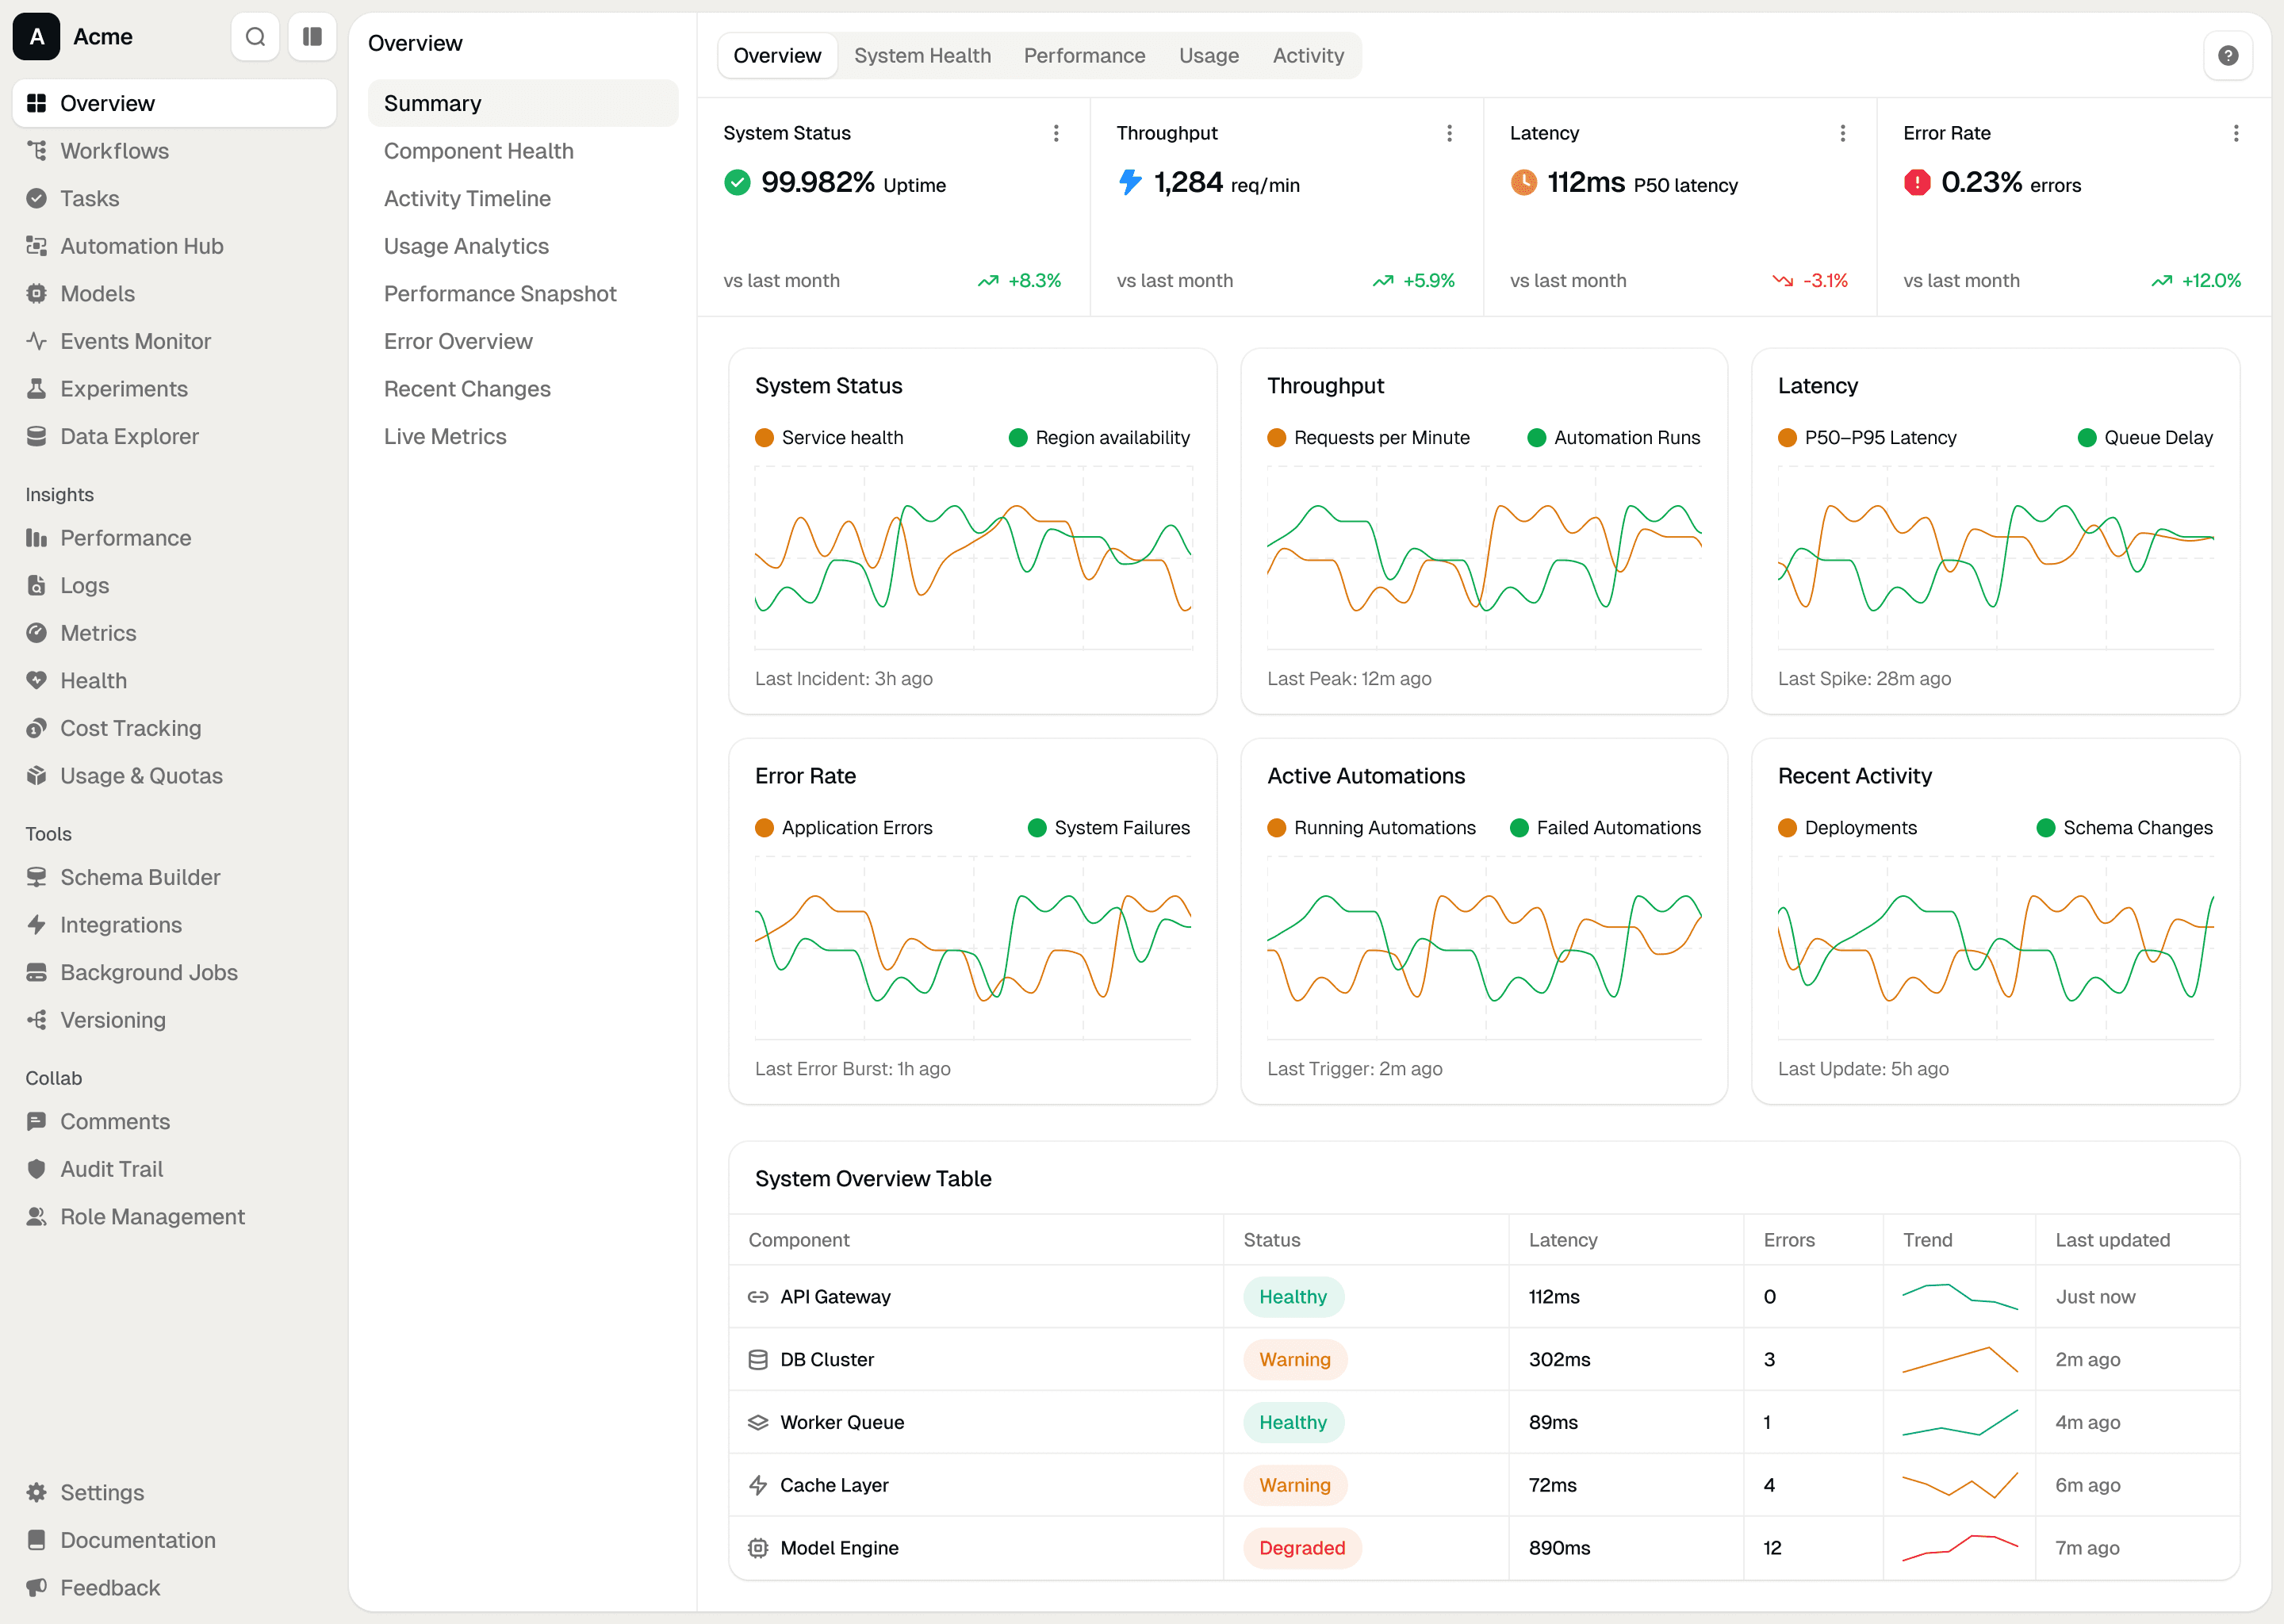Open the Cost Tracking sidebar item
The height and width of the screenshot is (1624, 2284).
[x=130, y=728]
